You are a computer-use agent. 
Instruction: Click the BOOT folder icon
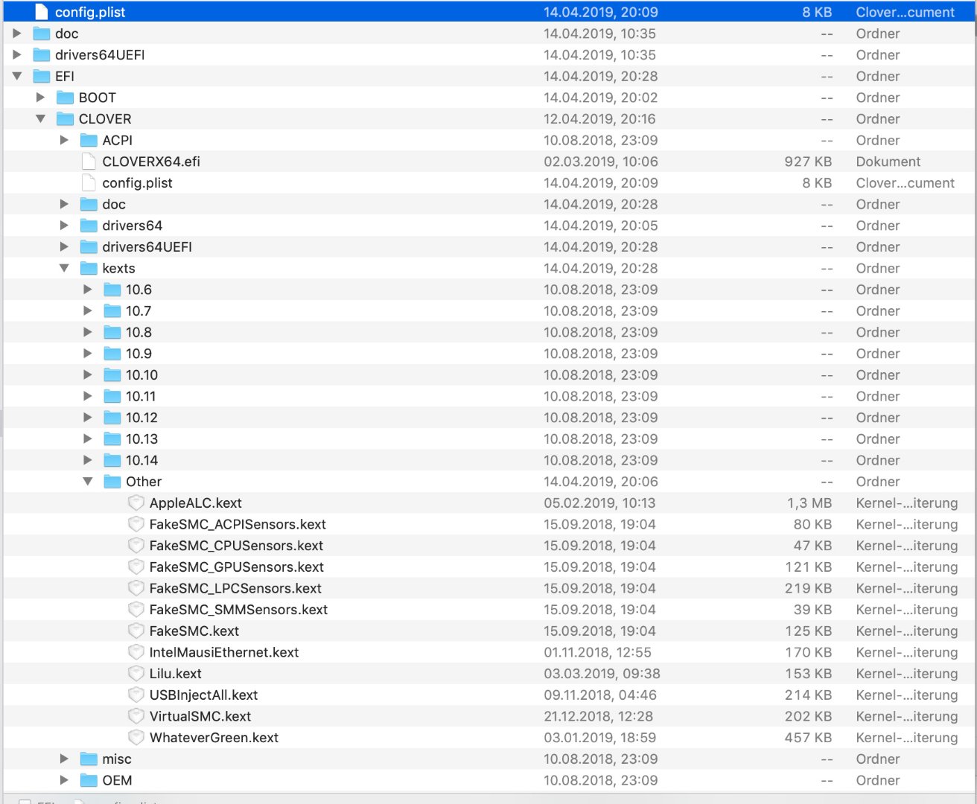coord(66,98)
